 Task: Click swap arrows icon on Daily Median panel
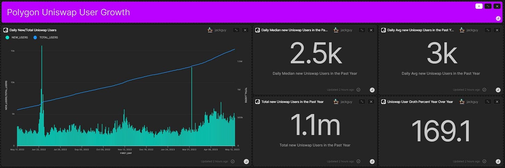pos(362,30)
